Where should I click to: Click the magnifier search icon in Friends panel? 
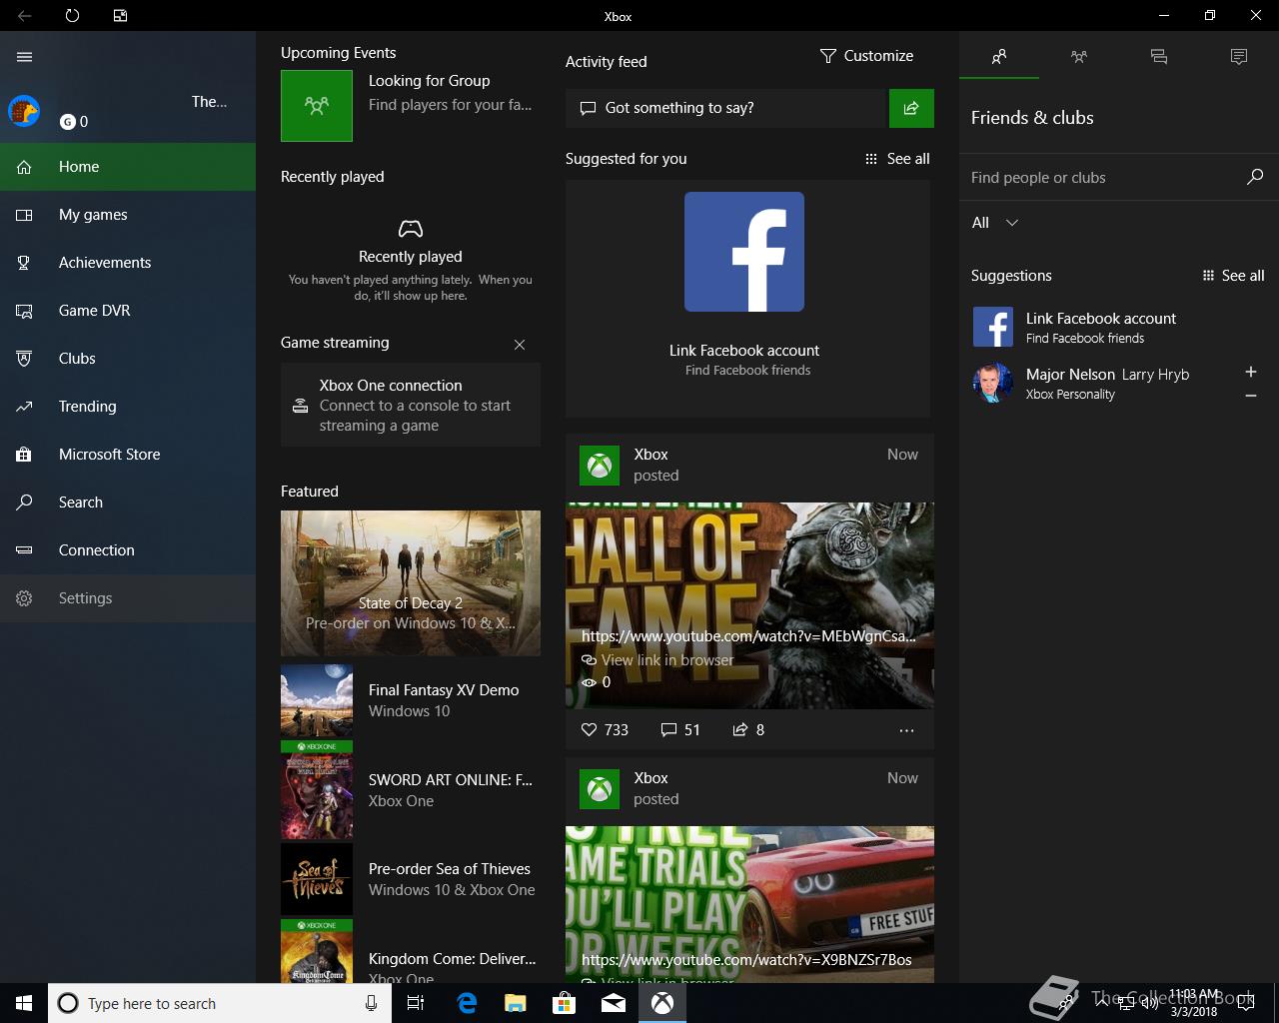(1255, 177)
